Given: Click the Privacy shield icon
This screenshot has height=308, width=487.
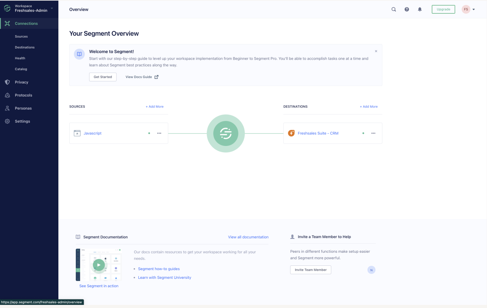Looking at the screenshot, I should click(7, 82).
